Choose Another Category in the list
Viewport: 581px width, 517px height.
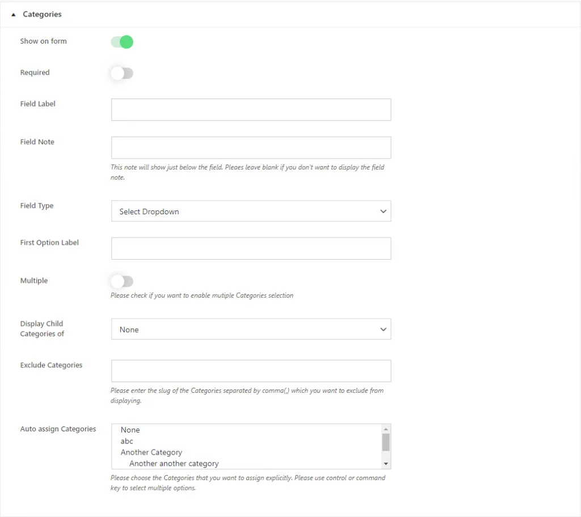click(151, 452)
